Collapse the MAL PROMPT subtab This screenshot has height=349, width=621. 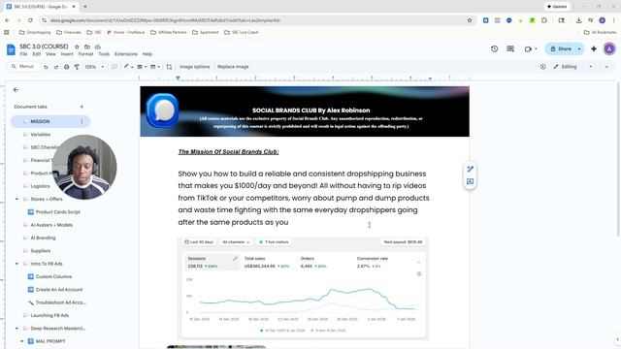point(21,341)
